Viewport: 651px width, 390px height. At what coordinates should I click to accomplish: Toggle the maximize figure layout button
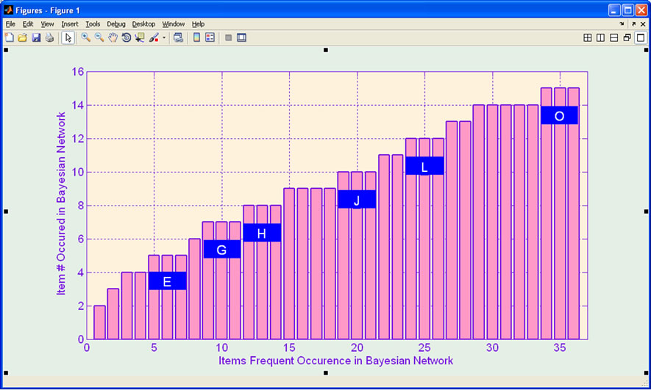click(641, 37)
